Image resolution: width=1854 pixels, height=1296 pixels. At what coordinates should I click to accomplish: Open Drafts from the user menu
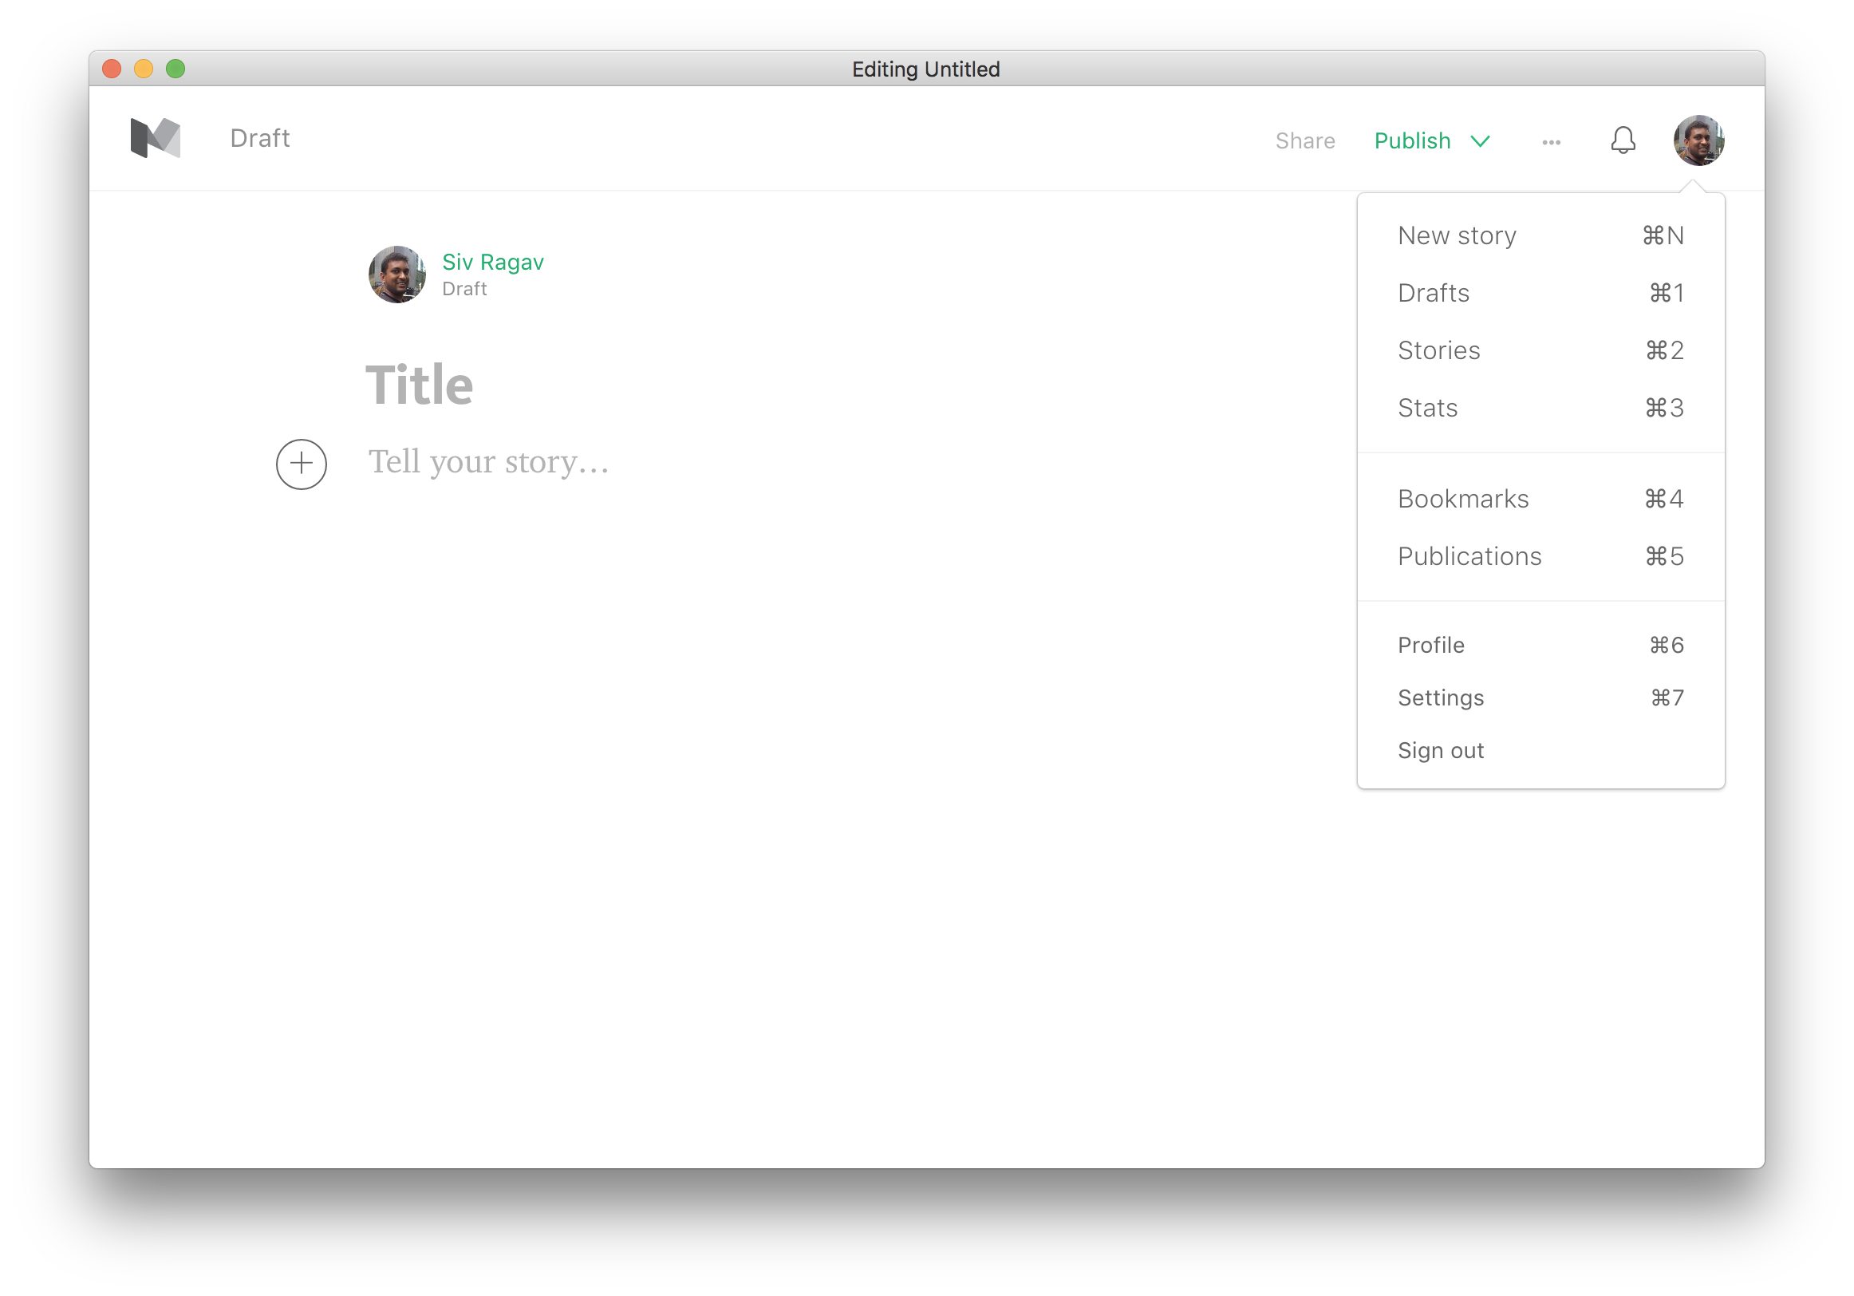1434,293
